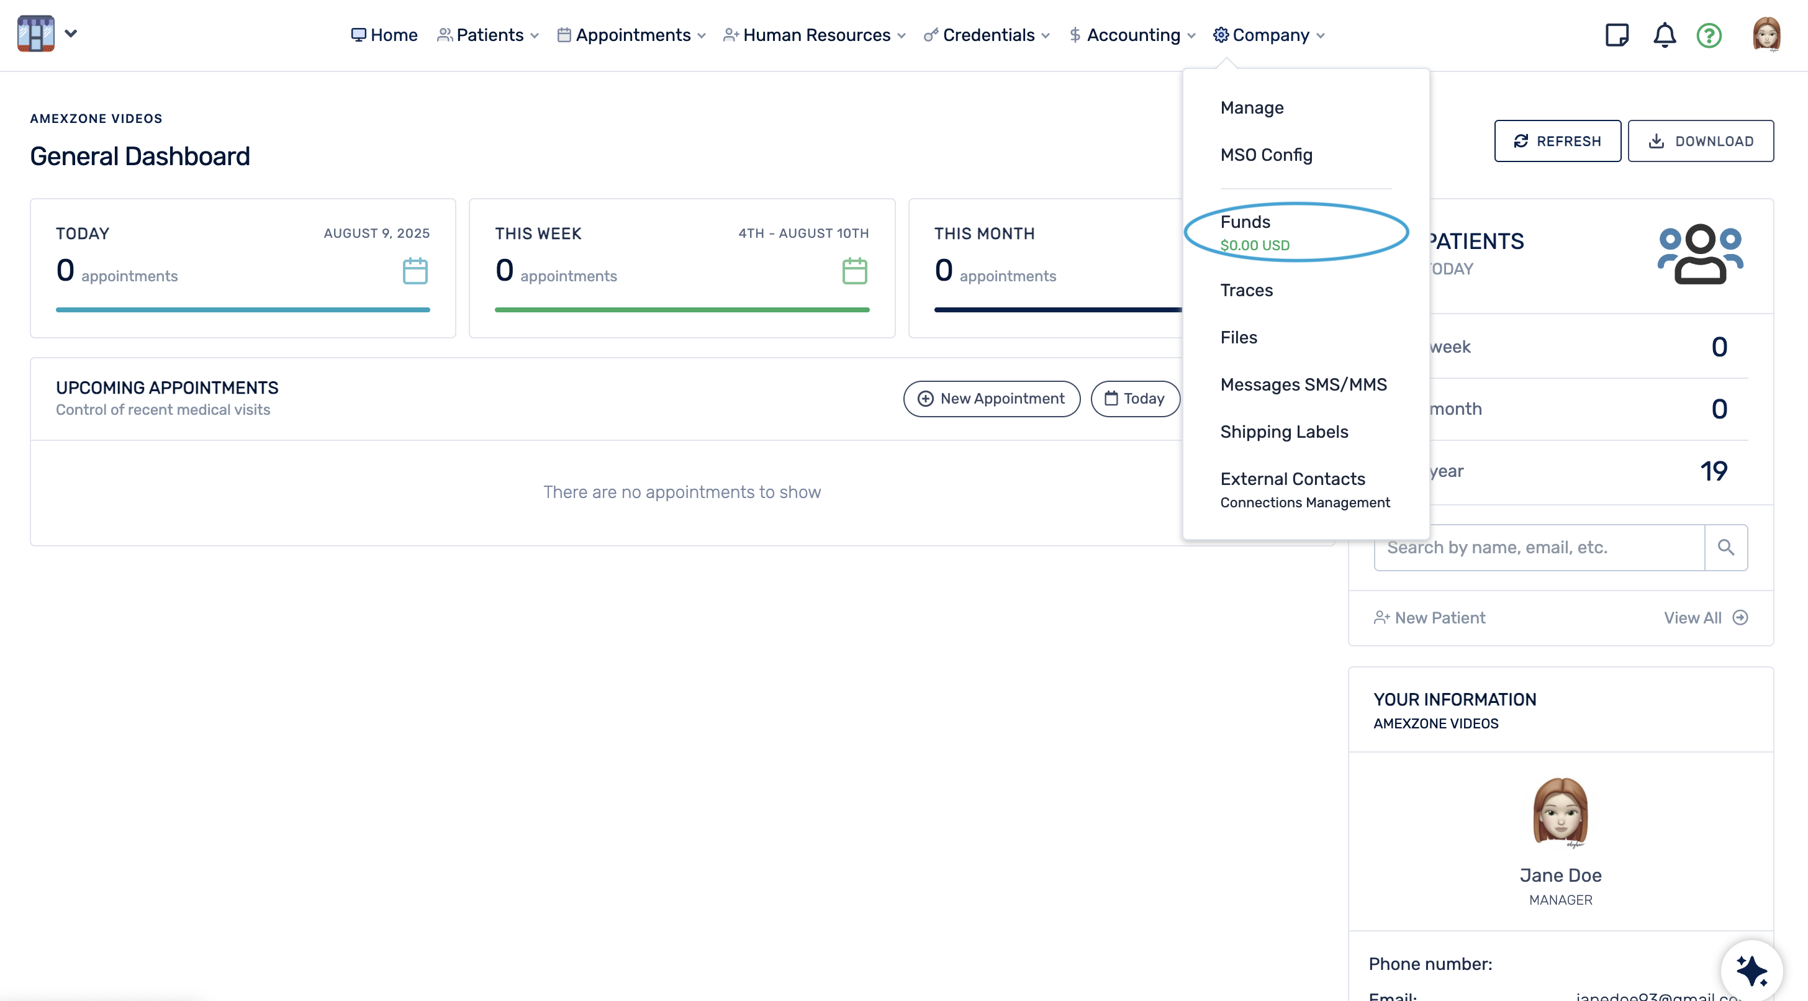The width and height of the screenshot is (1808, 1001).
Task: Click the Today card calendar icon
Action: tap(415, 271)
